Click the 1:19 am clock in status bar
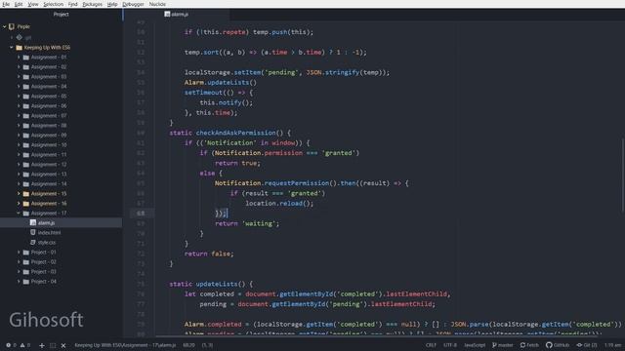 click(612, 345)
